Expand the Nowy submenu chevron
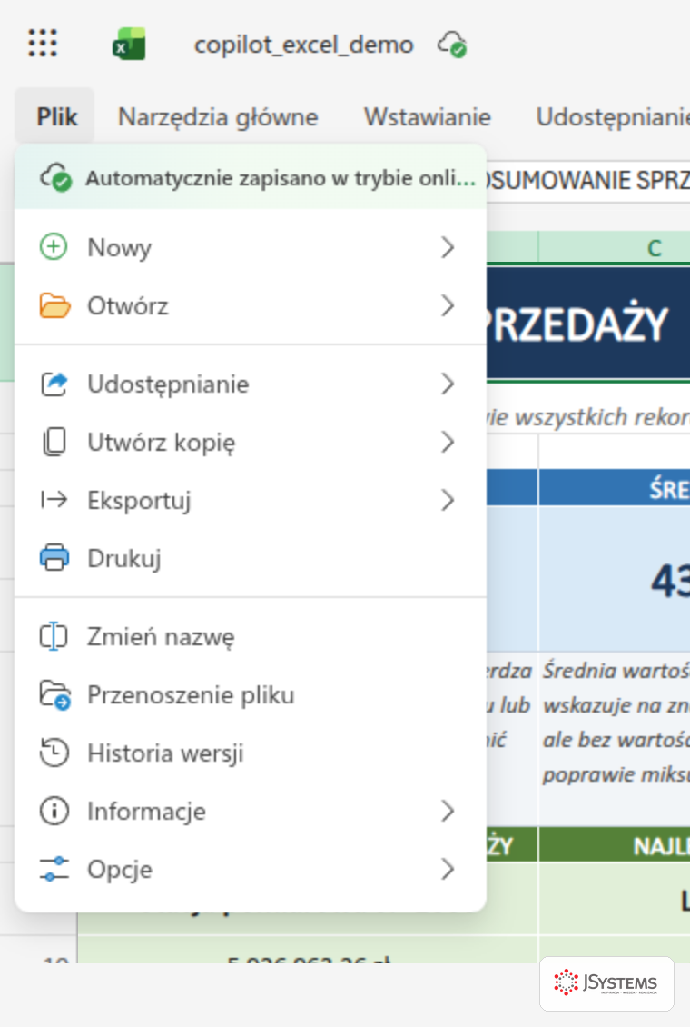This screenshot has width=690, height=1027. coord(448,247)
